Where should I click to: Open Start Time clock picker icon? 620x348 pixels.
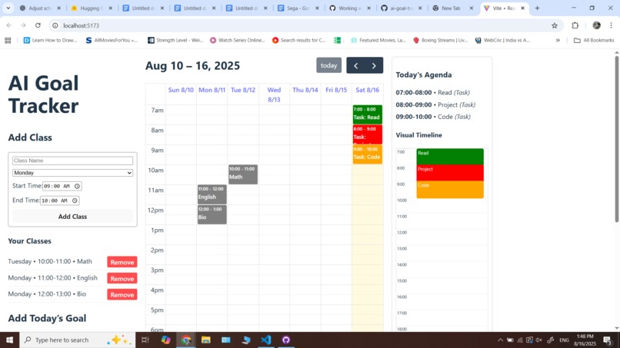[x=78, y=186]
